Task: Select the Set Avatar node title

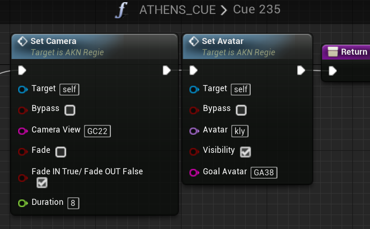Action: pyautogui.click(x=223, y=41)
